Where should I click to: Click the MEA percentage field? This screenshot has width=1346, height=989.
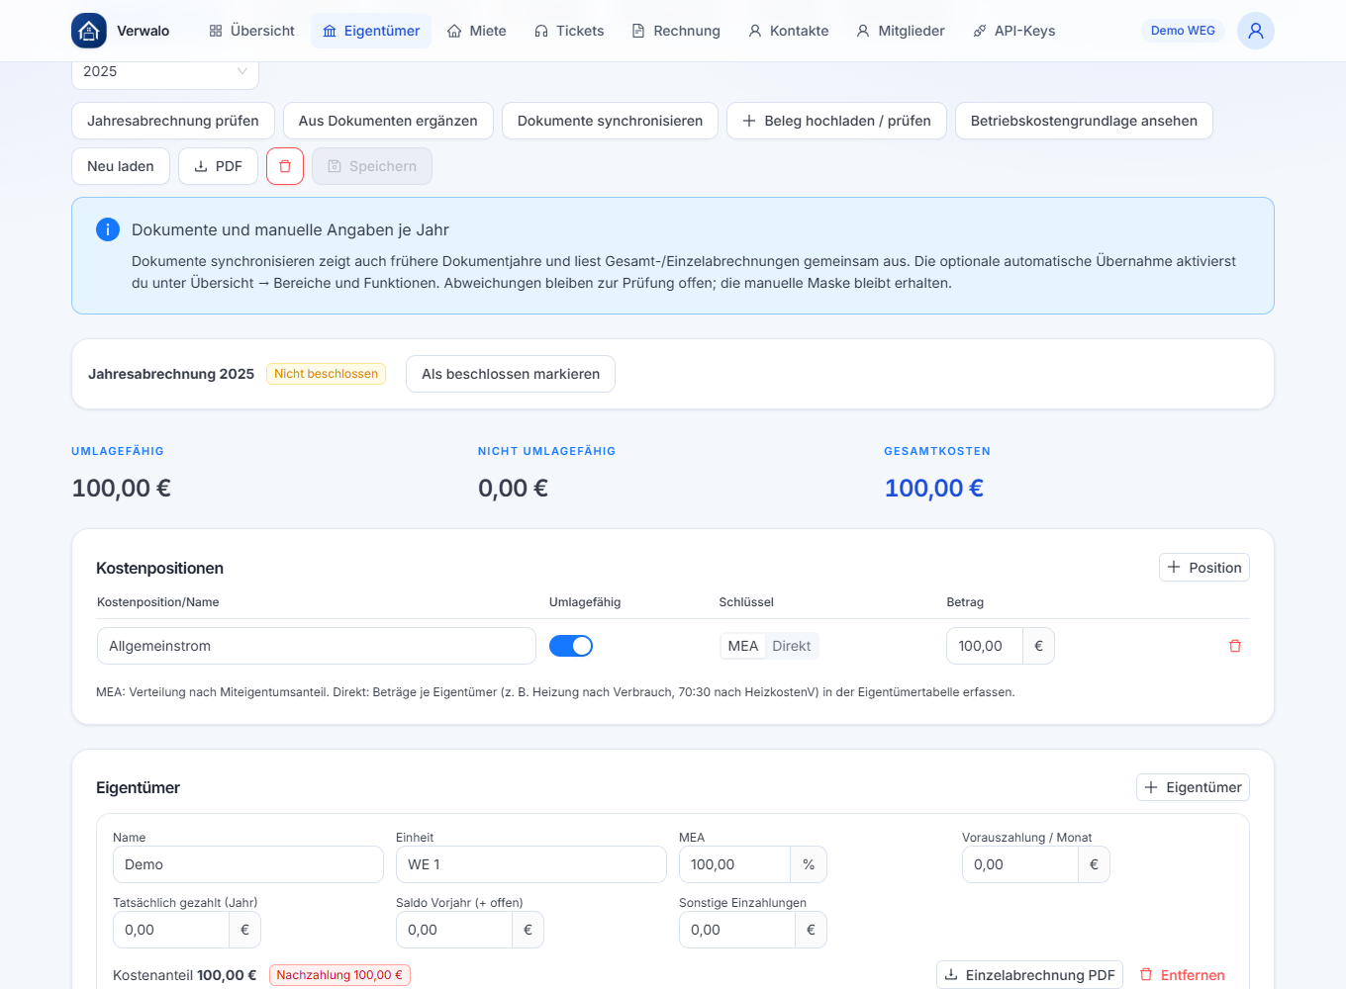coord(734,864)
